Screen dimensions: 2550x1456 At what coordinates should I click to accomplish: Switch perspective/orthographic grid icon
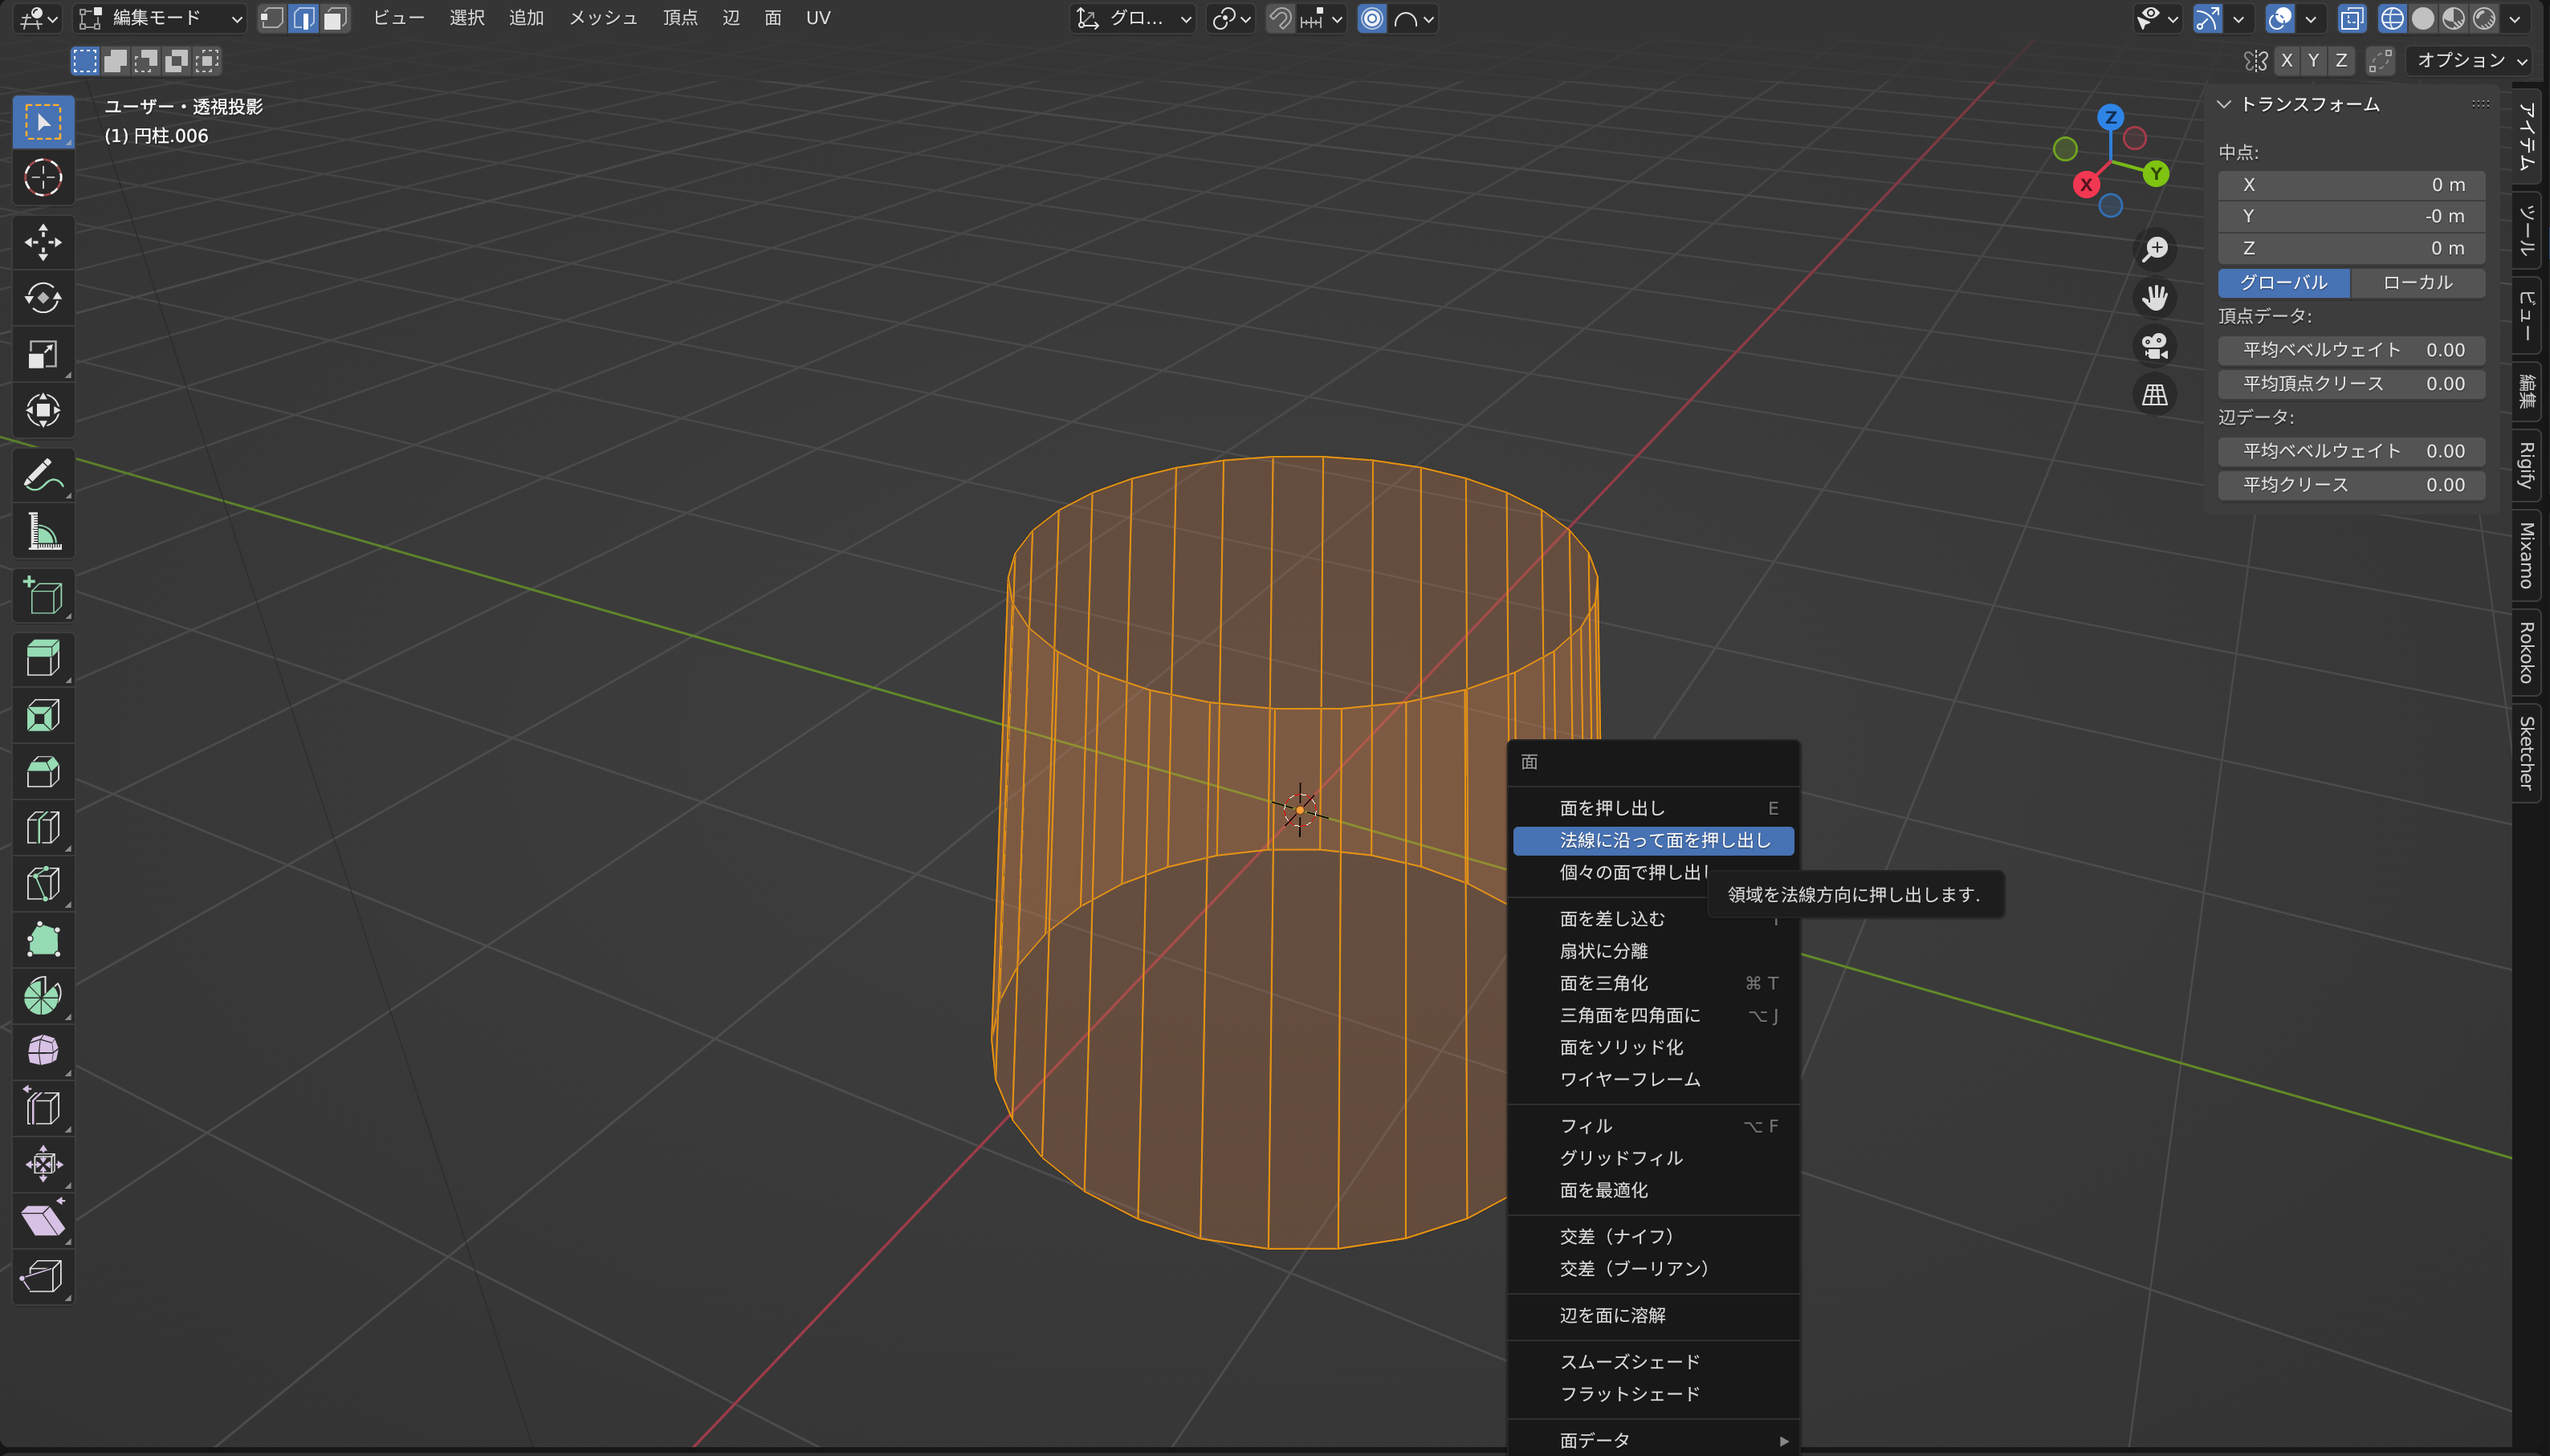[x=2155, y=394]
